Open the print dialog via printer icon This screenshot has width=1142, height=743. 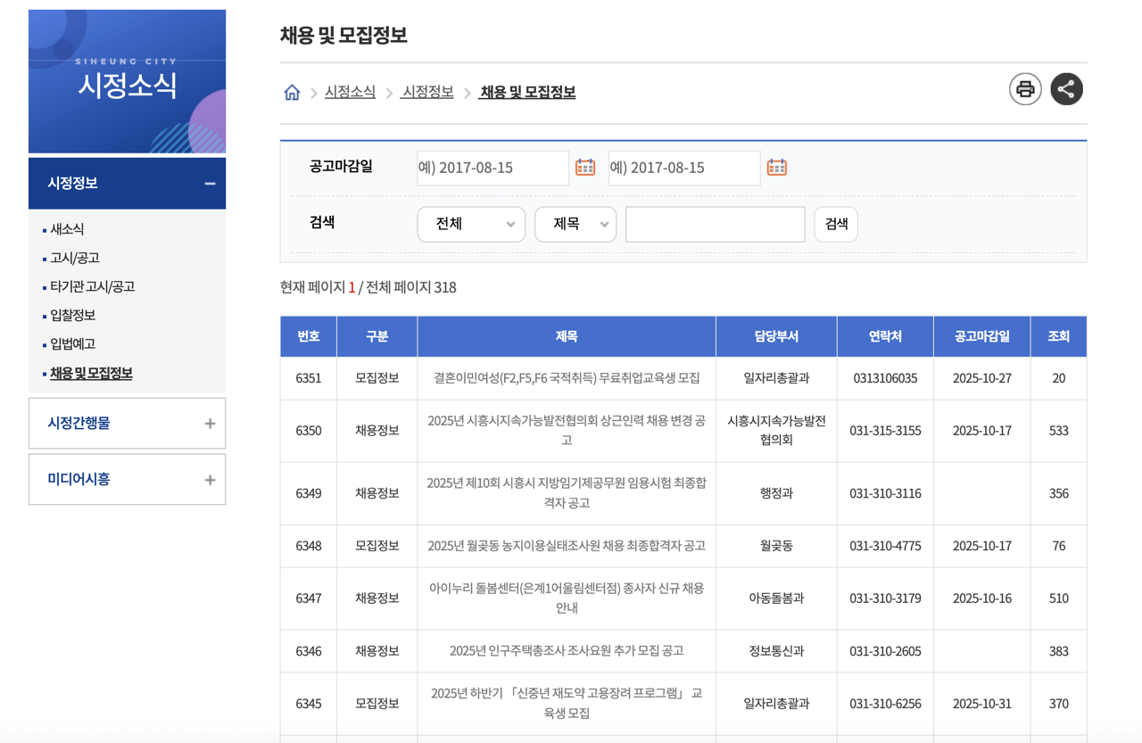[x=1024, y=88]
